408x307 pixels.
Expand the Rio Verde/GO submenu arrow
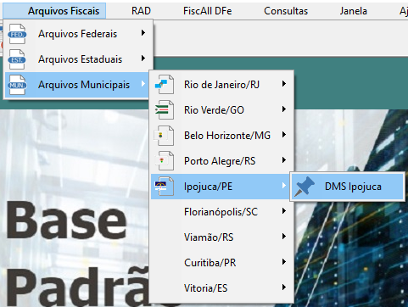[284, 109]
